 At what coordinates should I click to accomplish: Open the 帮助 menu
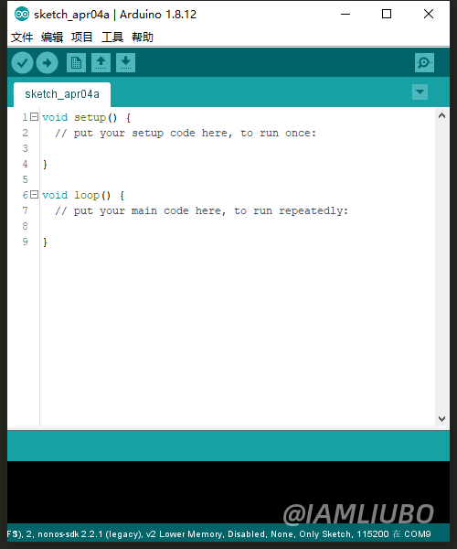coord(143,37)
